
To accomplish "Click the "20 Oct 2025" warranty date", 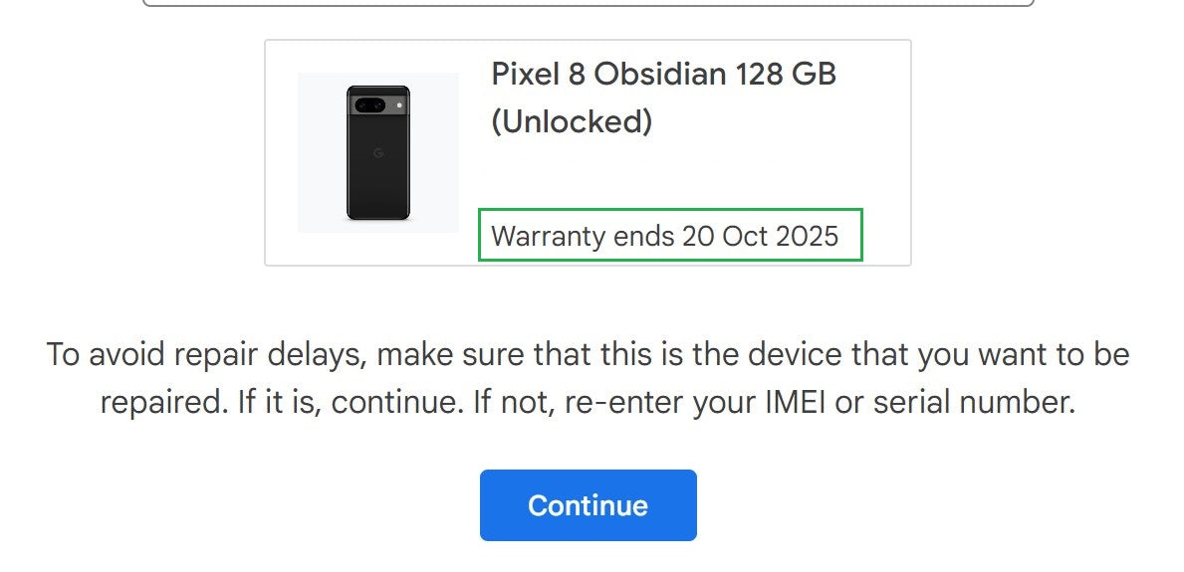I will [x=761, y=236].
